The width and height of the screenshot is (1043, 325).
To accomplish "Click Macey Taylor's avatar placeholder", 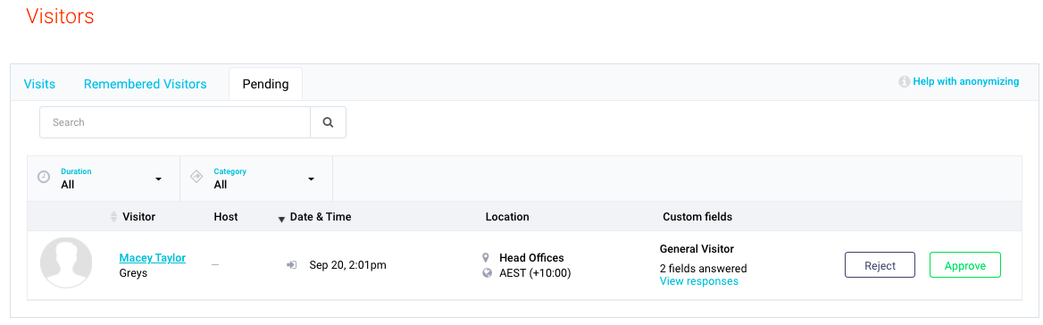I will [x=66, y=262].
